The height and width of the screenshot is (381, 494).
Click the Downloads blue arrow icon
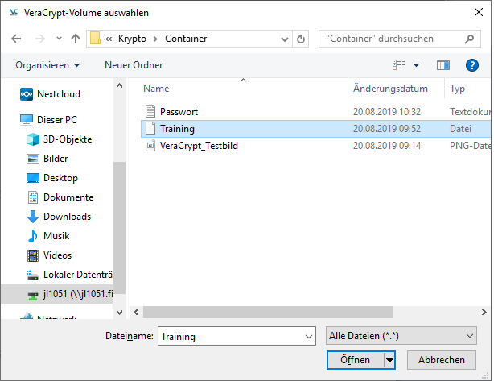pos(33,217)
